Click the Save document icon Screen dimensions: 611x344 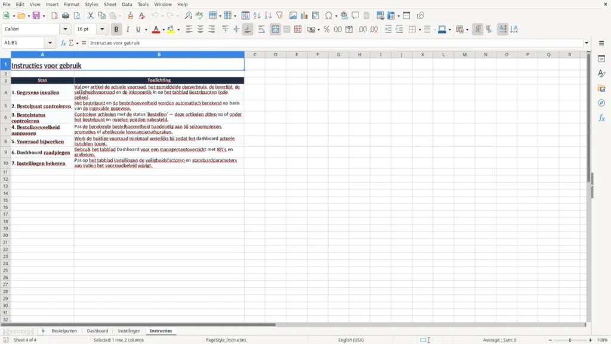(36, 16)
